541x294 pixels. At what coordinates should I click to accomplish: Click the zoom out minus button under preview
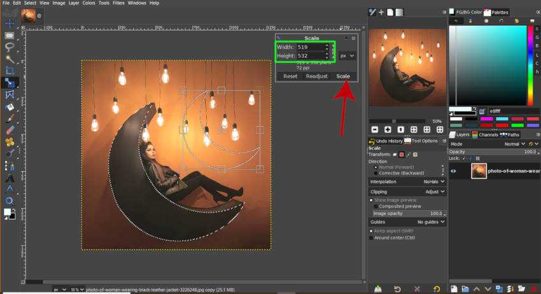(374, 129)
